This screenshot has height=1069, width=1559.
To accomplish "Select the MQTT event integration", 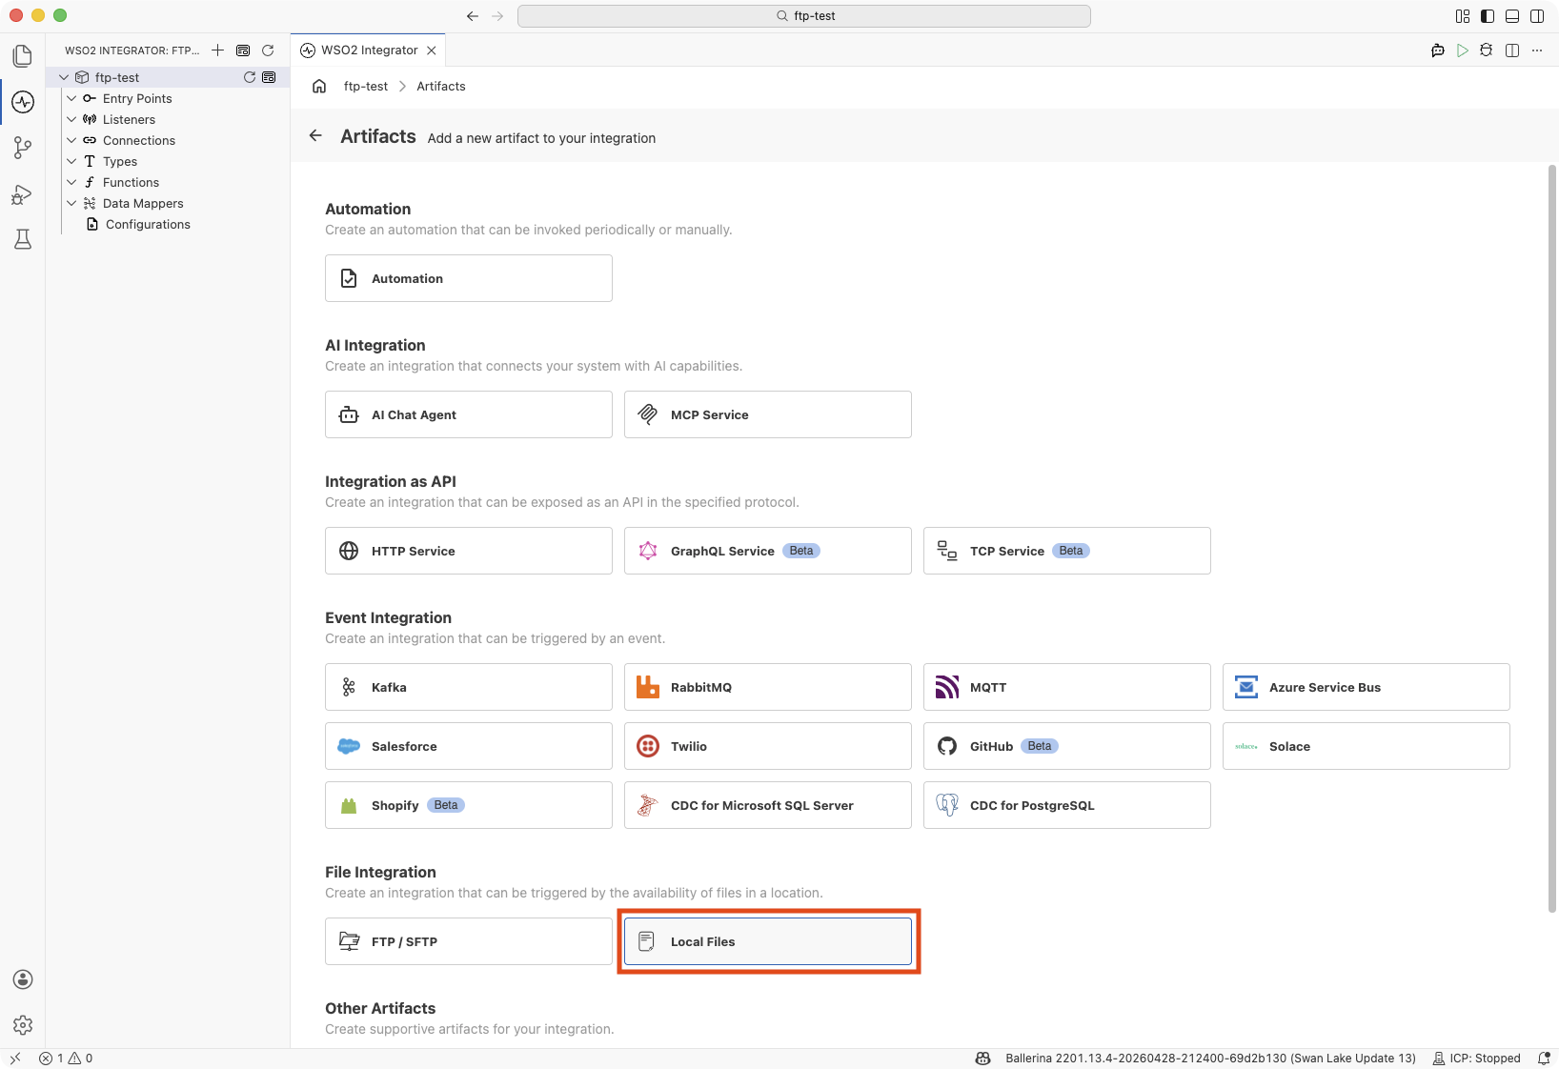I will click(1067, 687).
